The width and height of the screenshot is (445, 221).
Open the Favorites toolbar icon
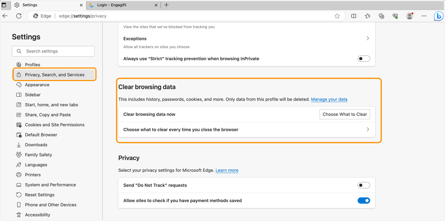(x=367, y=16)
